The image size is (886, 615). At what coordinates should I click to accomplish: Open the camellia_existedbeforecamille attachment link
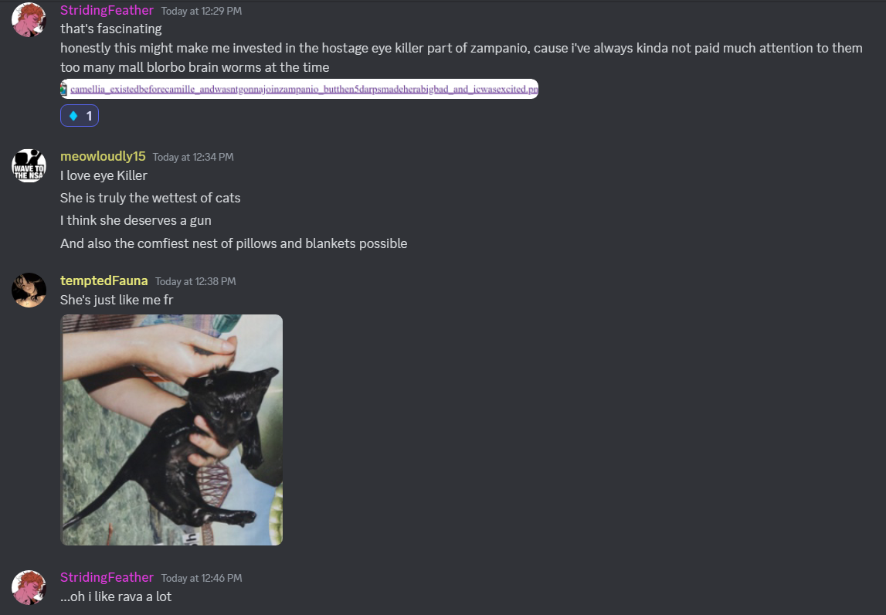pos(304,89)
